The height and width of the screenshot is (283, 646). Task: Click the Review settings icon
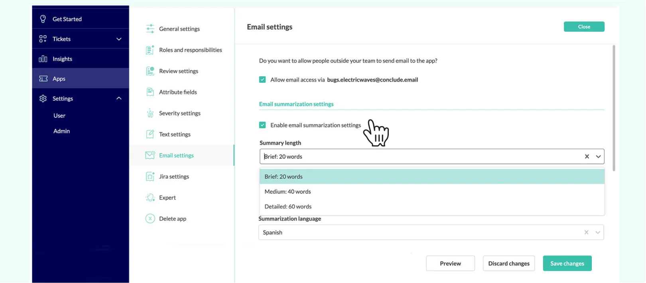[x=150, y=71]
